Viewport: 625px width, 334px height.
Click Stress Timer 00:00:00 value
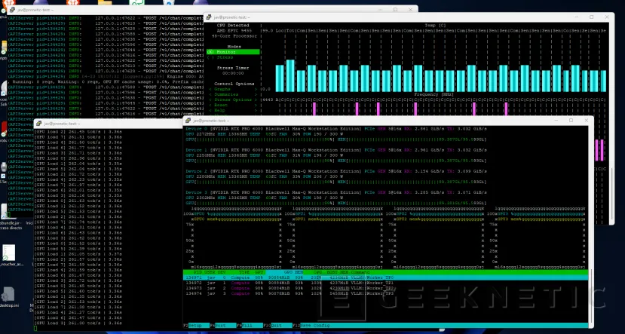[233, 73]
